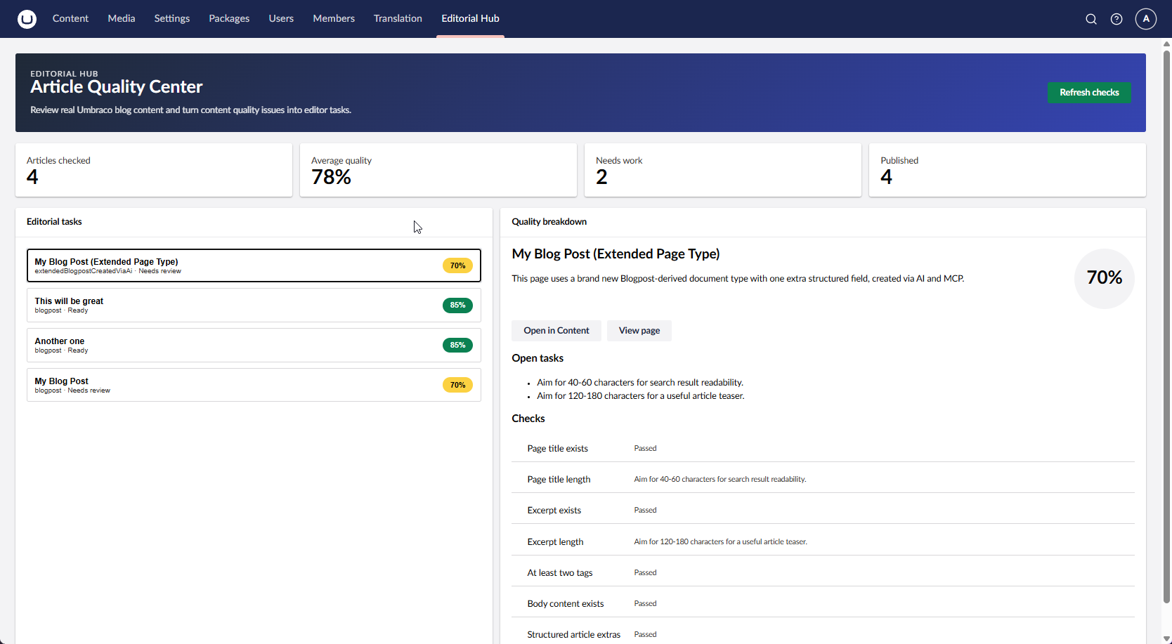
Task: Open the Packages section
Action: click(229, 18)
